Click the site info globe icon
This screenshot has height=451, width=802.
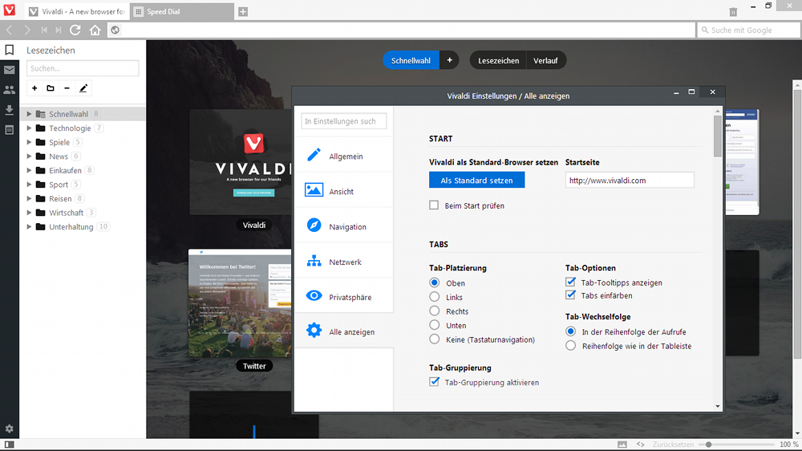115,30
